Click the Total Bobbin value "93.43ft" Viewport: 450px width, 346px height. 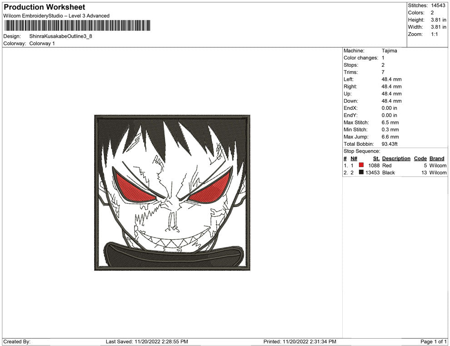390,144
